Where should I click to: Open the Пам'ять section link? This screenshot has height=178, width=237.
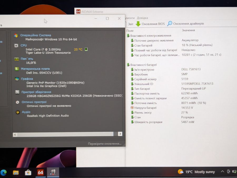coord(27,59)
